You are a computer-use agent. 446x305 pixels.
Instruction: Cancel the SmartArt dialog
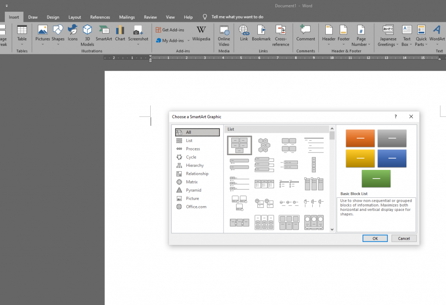click(x=404, y=238)
